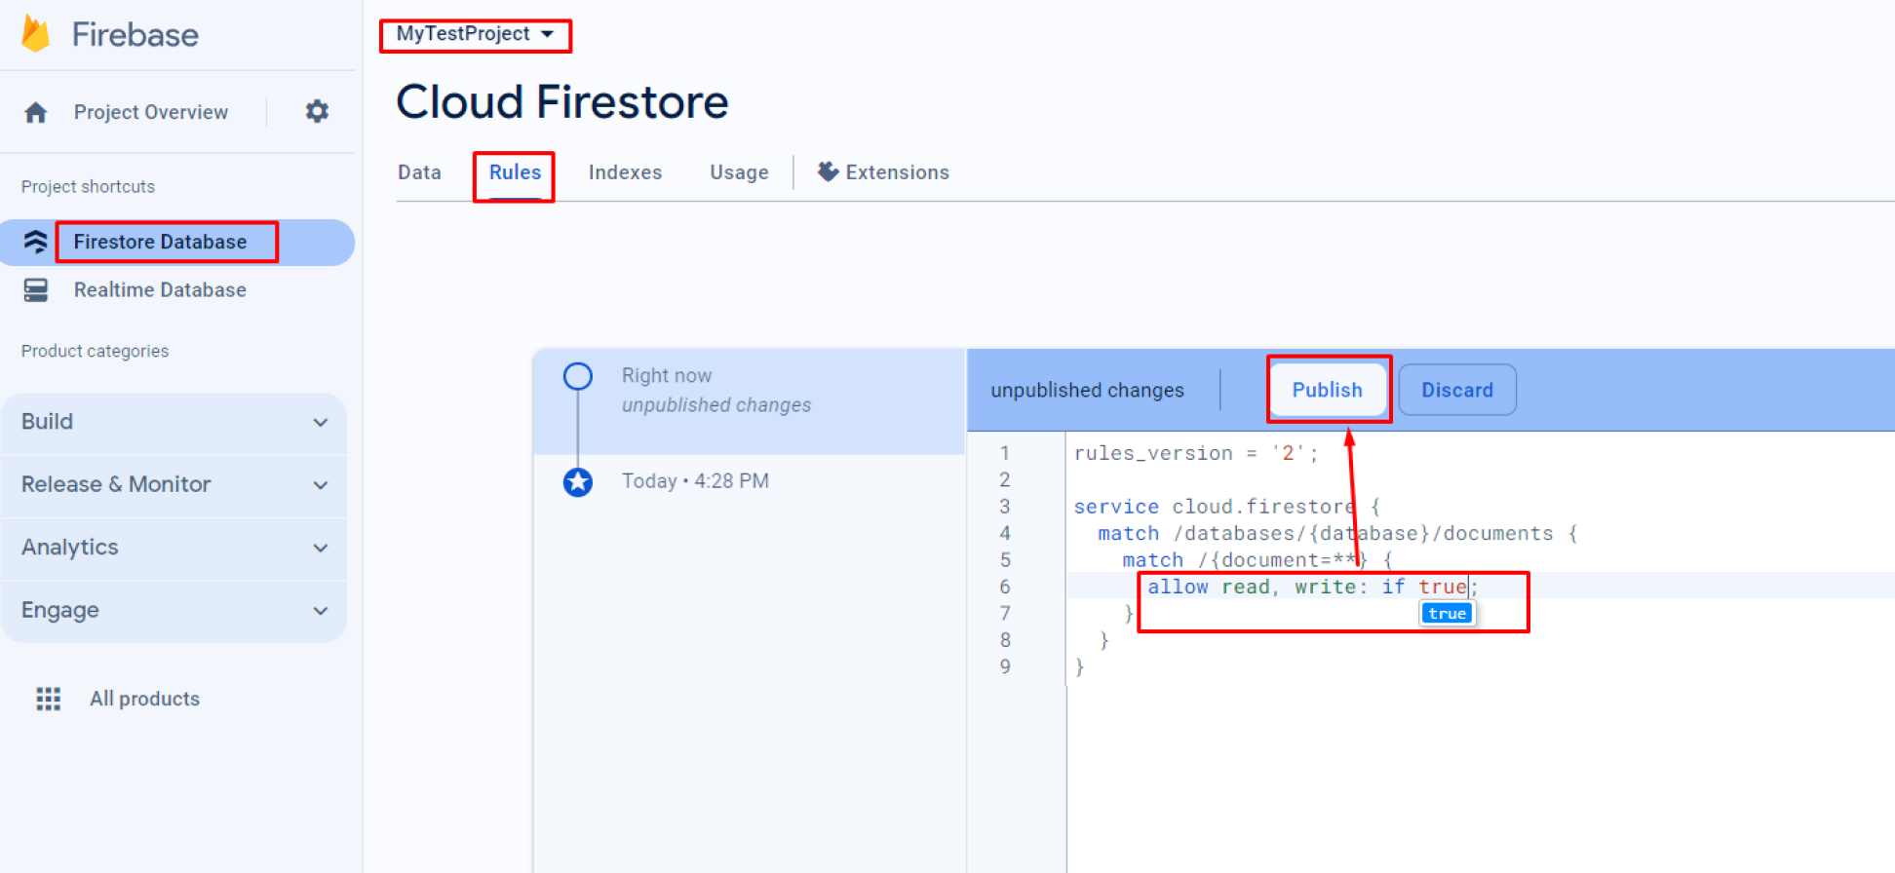Select the starred published version marker

578,481
